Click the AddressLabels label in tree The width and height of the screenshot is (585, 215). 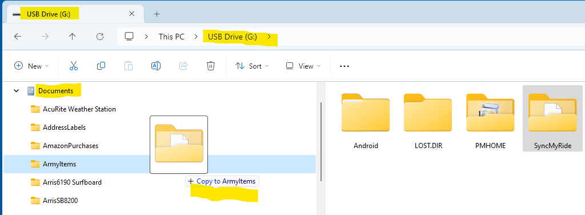(x=64, y=128)
